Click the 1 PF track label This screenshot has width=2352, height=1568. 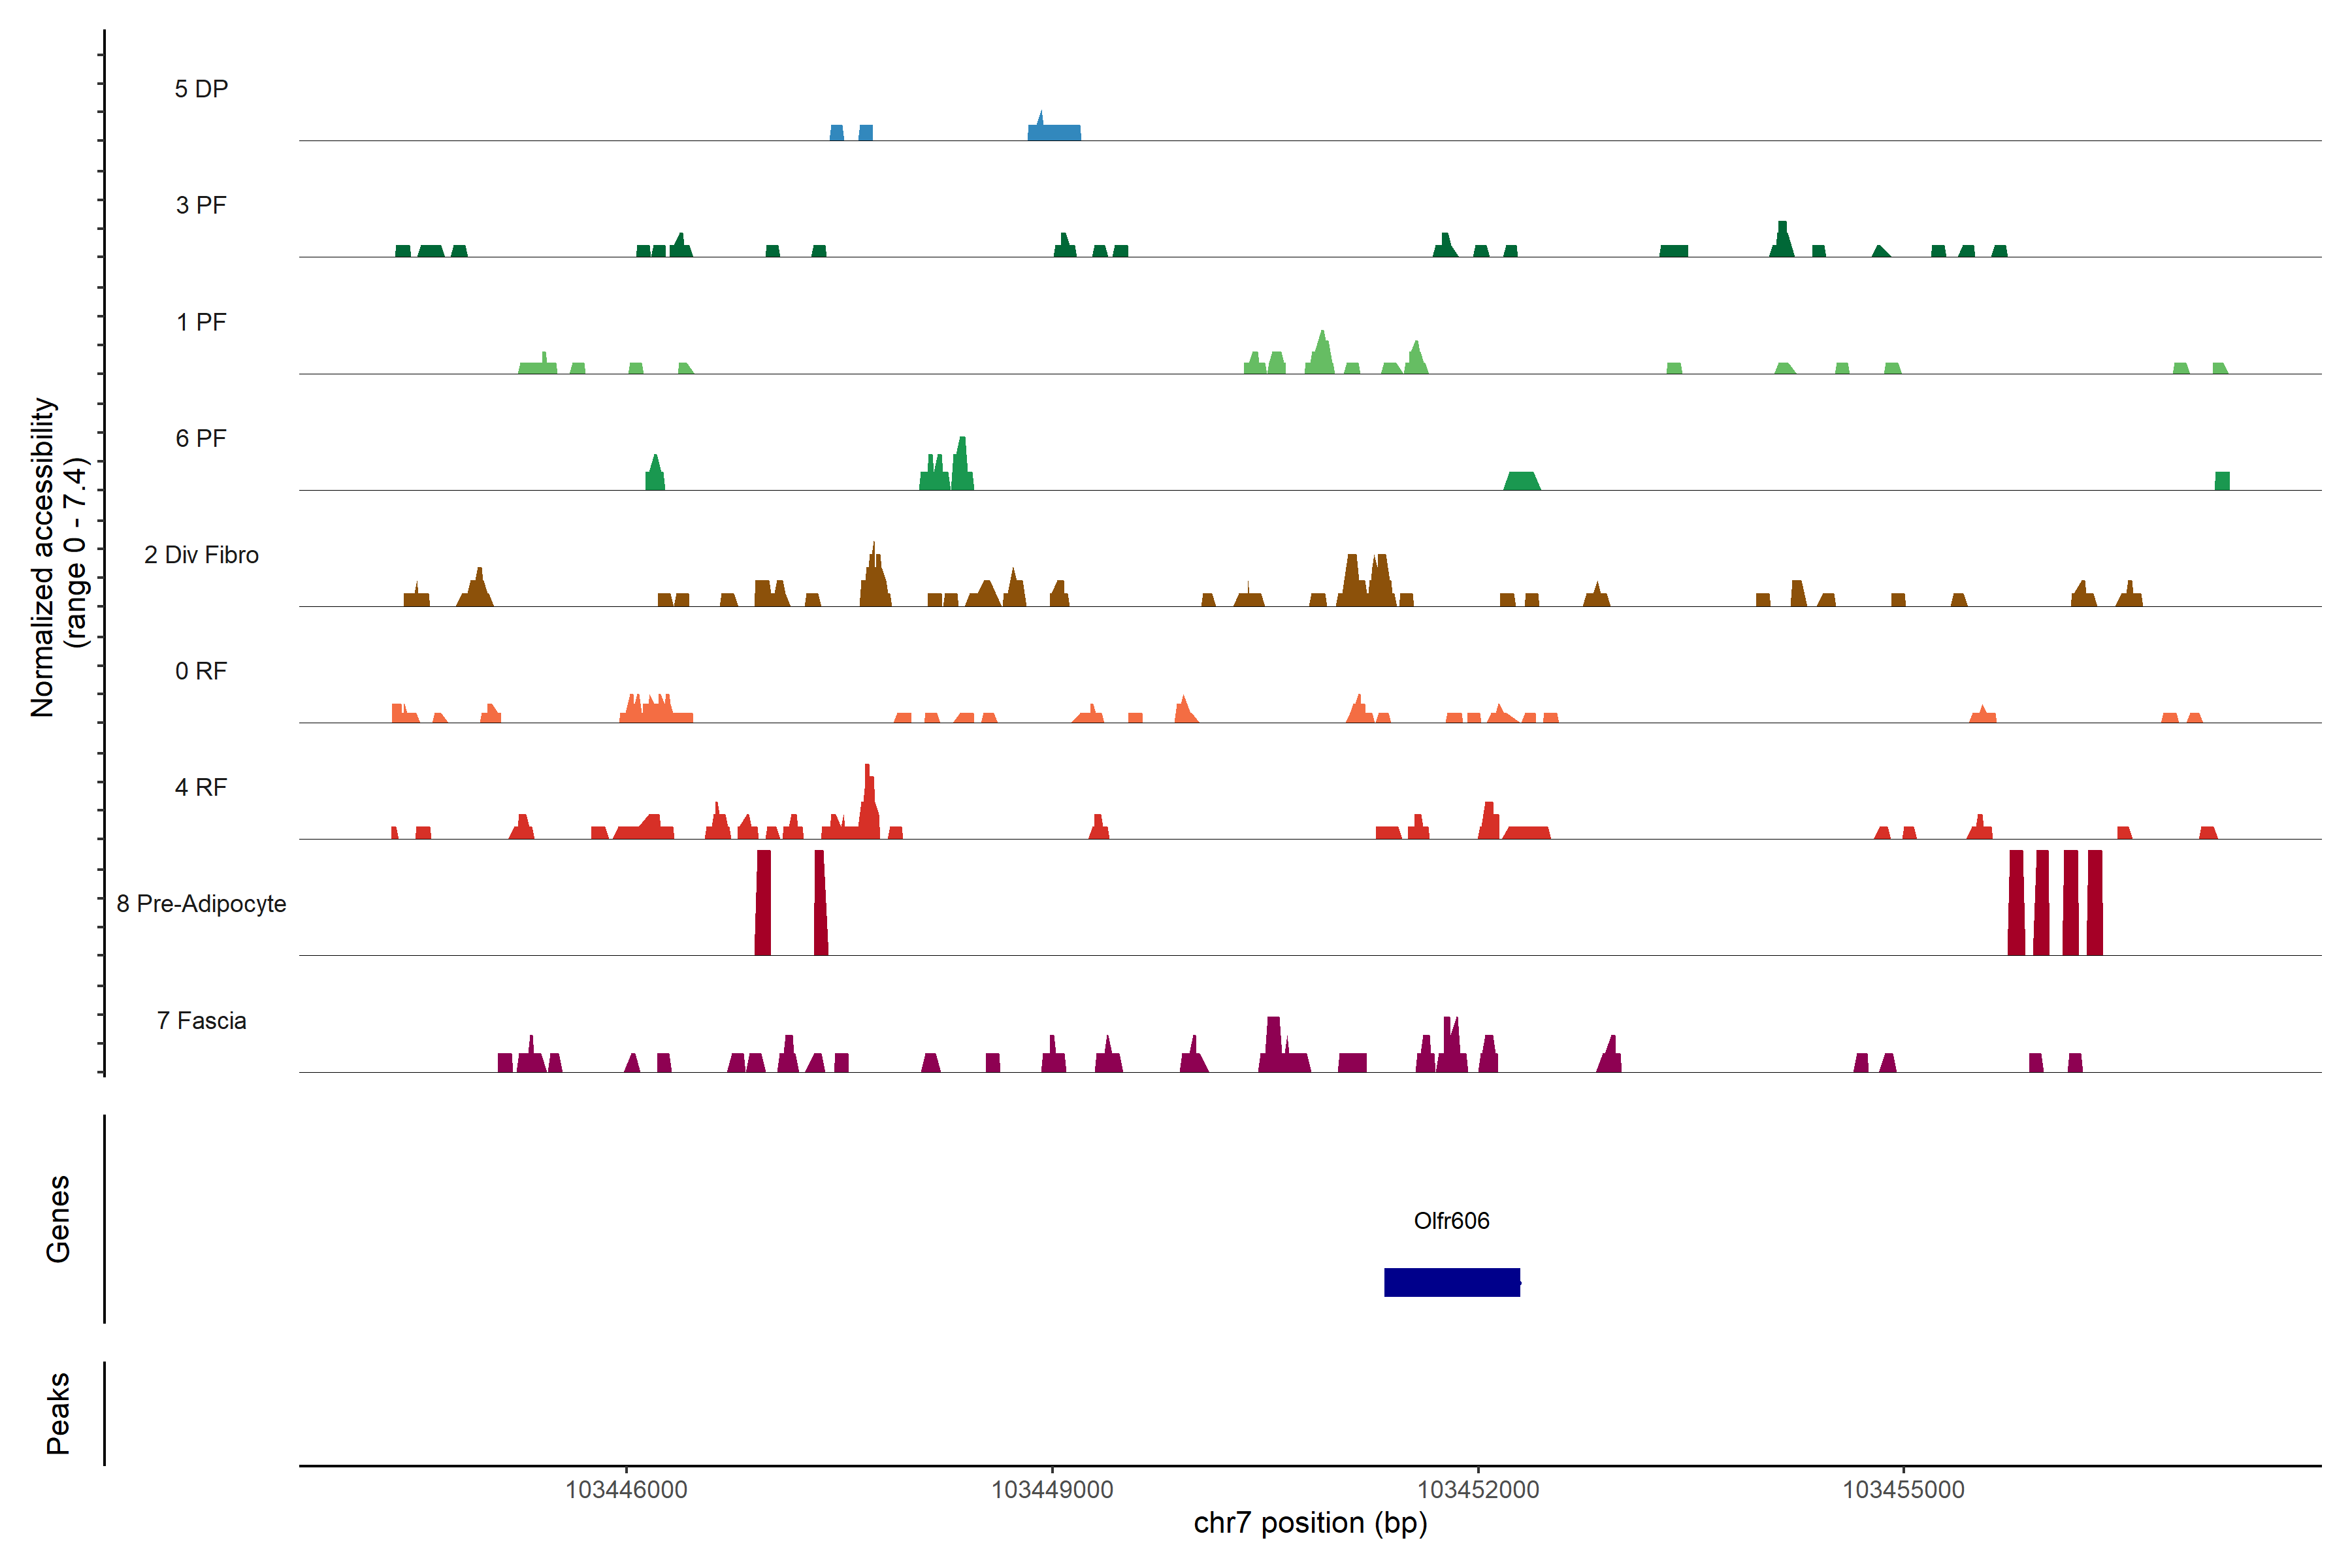(x=201, y=322)
